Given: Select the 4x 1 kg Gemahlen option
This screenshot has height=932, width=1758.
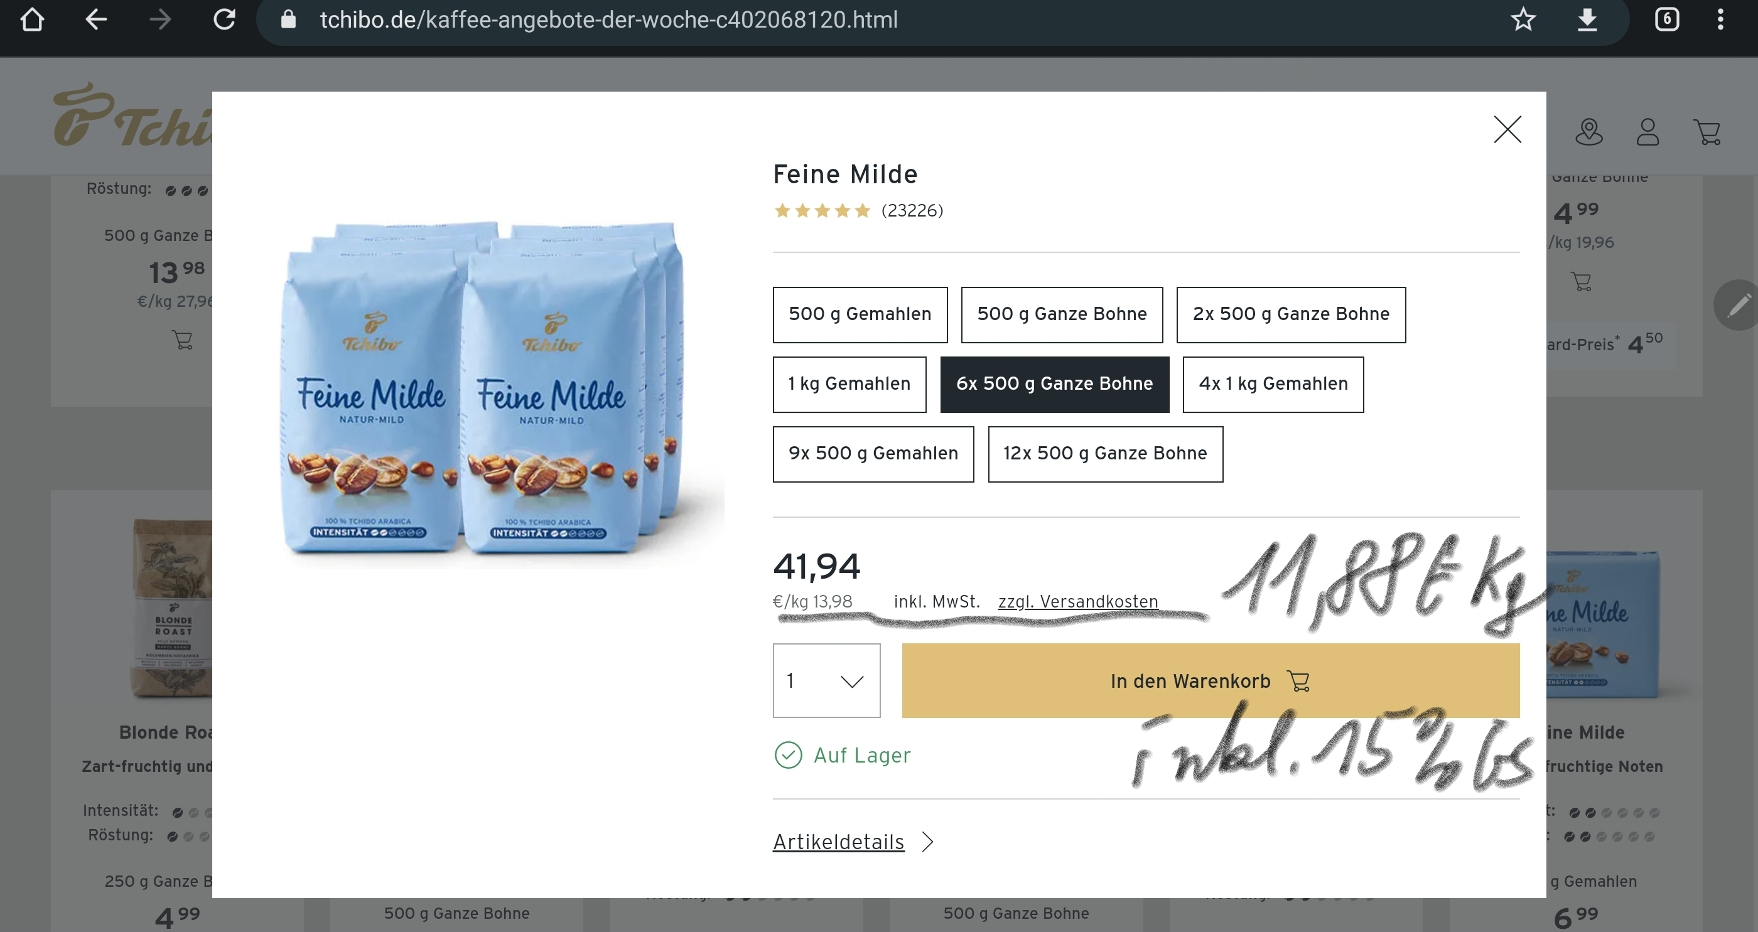Looking at the screenshot, I should coord(1273,384).
